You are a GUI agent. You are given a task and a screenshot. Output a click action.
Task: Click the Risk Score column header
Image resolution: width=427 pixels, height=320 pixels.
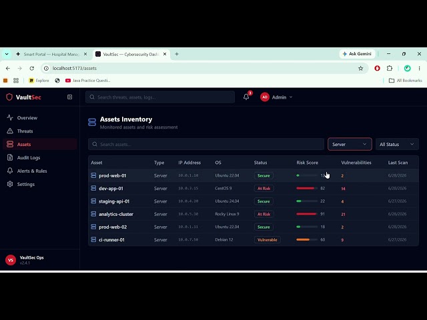click(307, 163)
